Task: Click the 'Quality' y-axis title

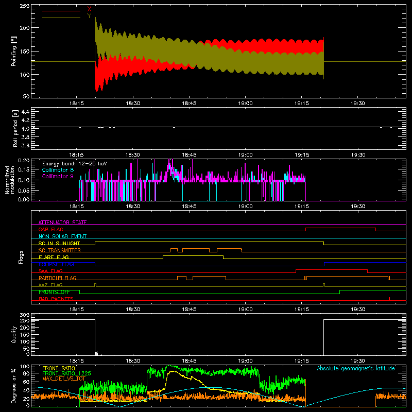Action: point(14,334)
